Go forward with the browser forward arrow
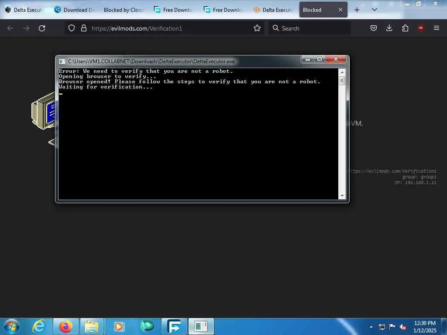Image resolution: width=447 pixels, height=335 pixels. (x=26, y=28)
